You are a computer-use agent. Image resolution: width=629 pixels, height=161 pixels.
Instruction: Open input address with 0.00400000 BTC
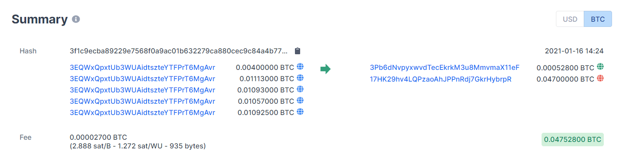(x=142, y=68)
